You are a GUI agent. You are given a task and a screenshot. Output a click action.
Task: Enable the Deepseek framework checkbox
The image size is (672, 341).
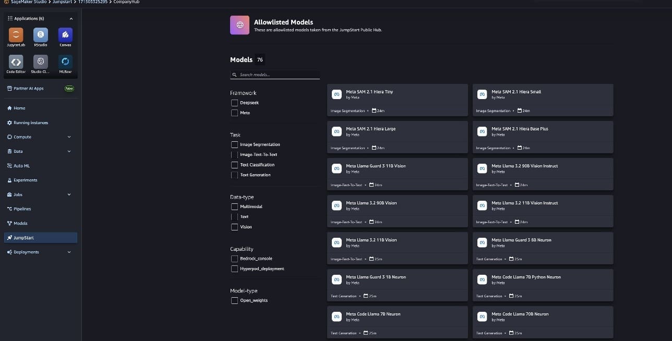pyautogui.click(x=234, y=103)
